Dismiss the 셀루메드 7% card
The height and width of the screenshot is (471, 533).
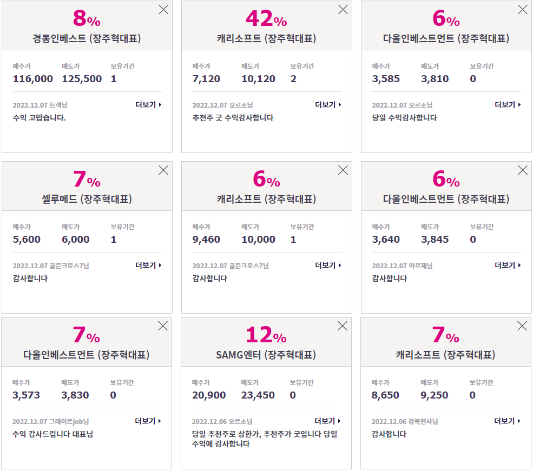[x=163, y=170]
